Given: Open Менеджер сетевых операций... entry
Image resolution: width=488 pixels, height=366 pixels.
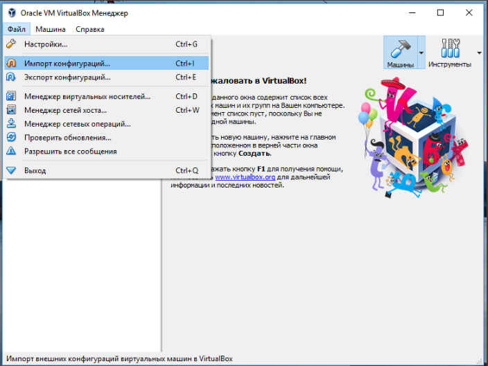Looking at the screenshot, I should coord(107,124).
